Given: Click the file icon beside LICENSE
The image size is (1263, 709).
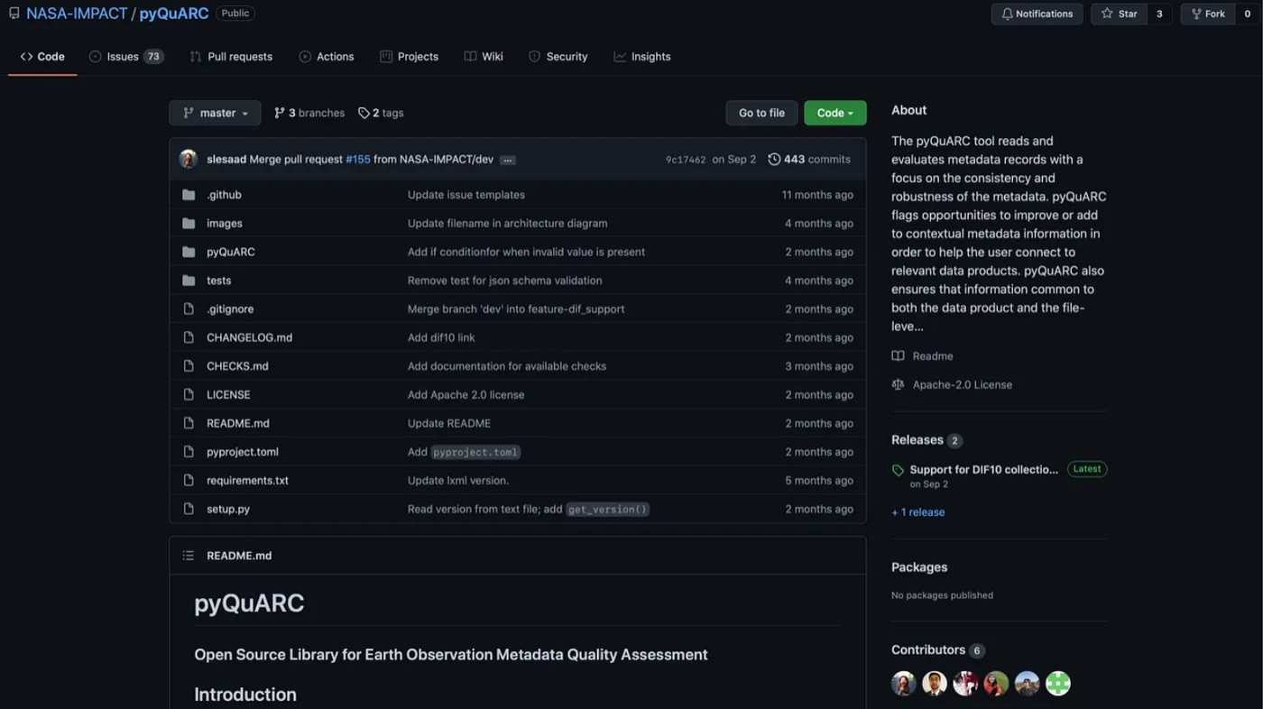Looking at the screenshot, I should [x=189, y=394].
